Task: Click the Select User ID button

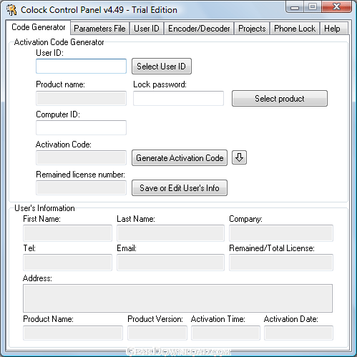Action: pos(162,67)
